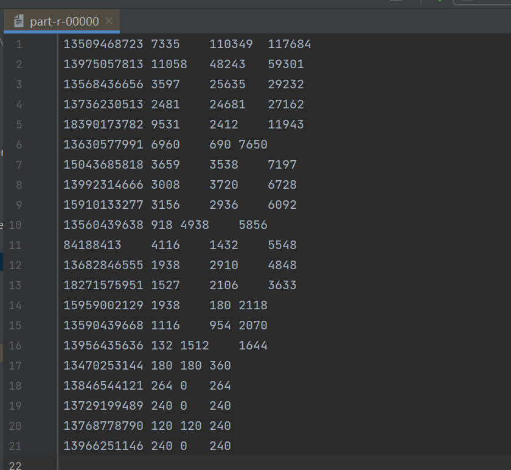Click phone number 15959002129
Screen dimensions: 511x470
coord(103,305)
